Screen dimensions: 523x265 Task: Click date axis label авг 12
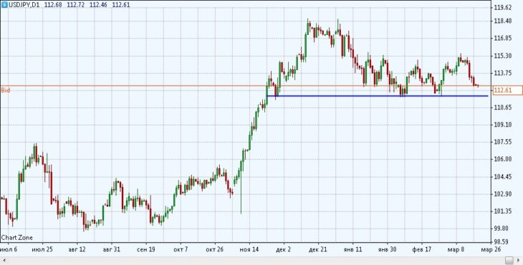(x=77, y=249)
